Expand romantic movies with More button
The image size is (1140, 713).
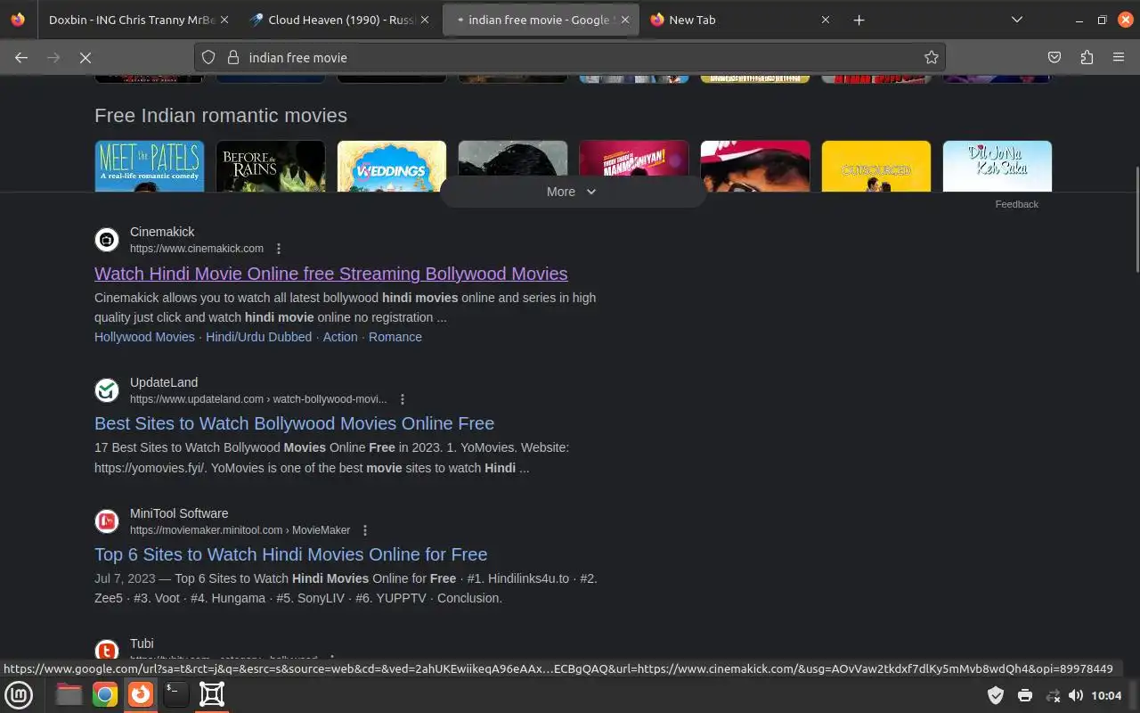[573, 192]
